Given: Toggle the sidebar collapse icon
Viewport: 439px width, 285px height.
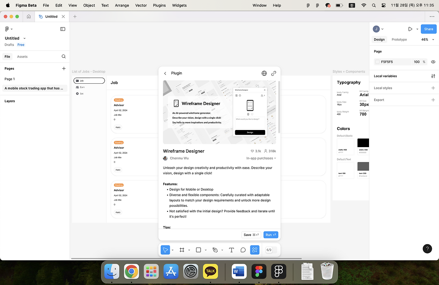Looking at the screenshot, I should pos(63,29).
